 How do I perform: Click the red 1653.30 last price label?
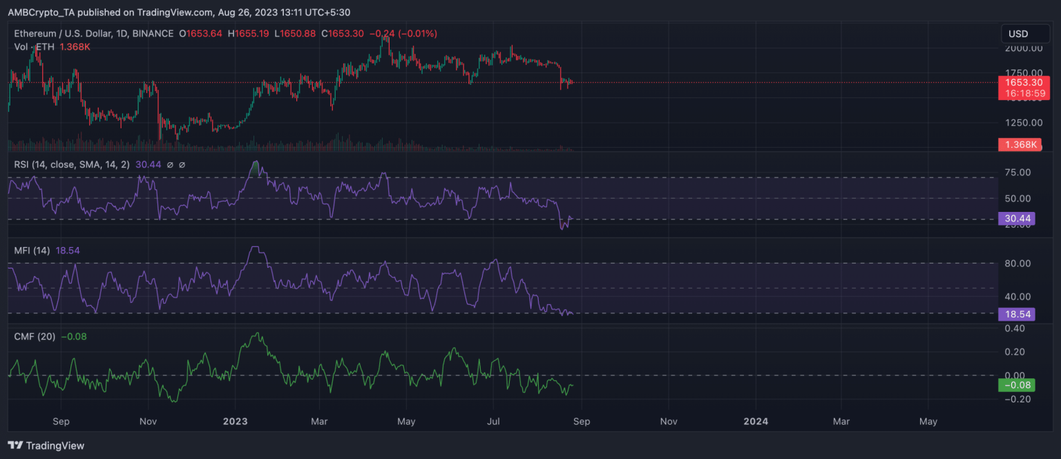[x=1024, y=82]
